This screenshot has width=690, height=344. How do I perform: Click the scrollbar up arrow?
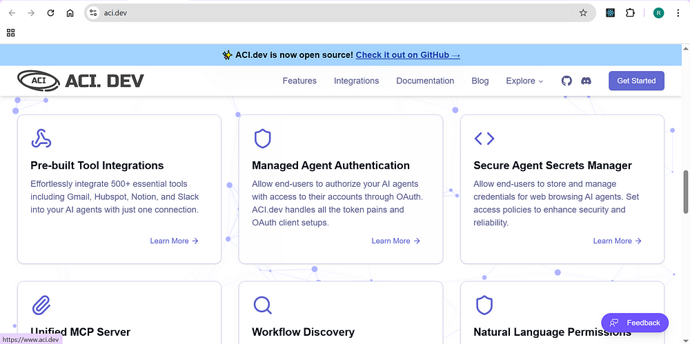point(685,48)
